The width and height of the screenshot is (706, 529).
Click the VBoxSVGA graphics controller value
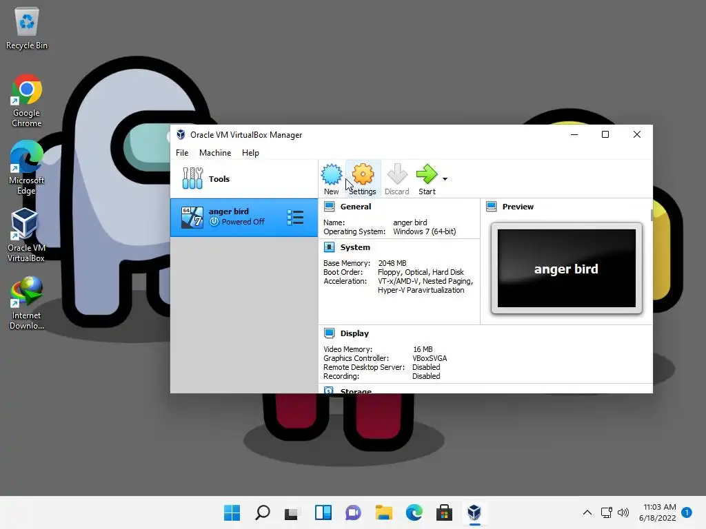[x=430, y=358]
